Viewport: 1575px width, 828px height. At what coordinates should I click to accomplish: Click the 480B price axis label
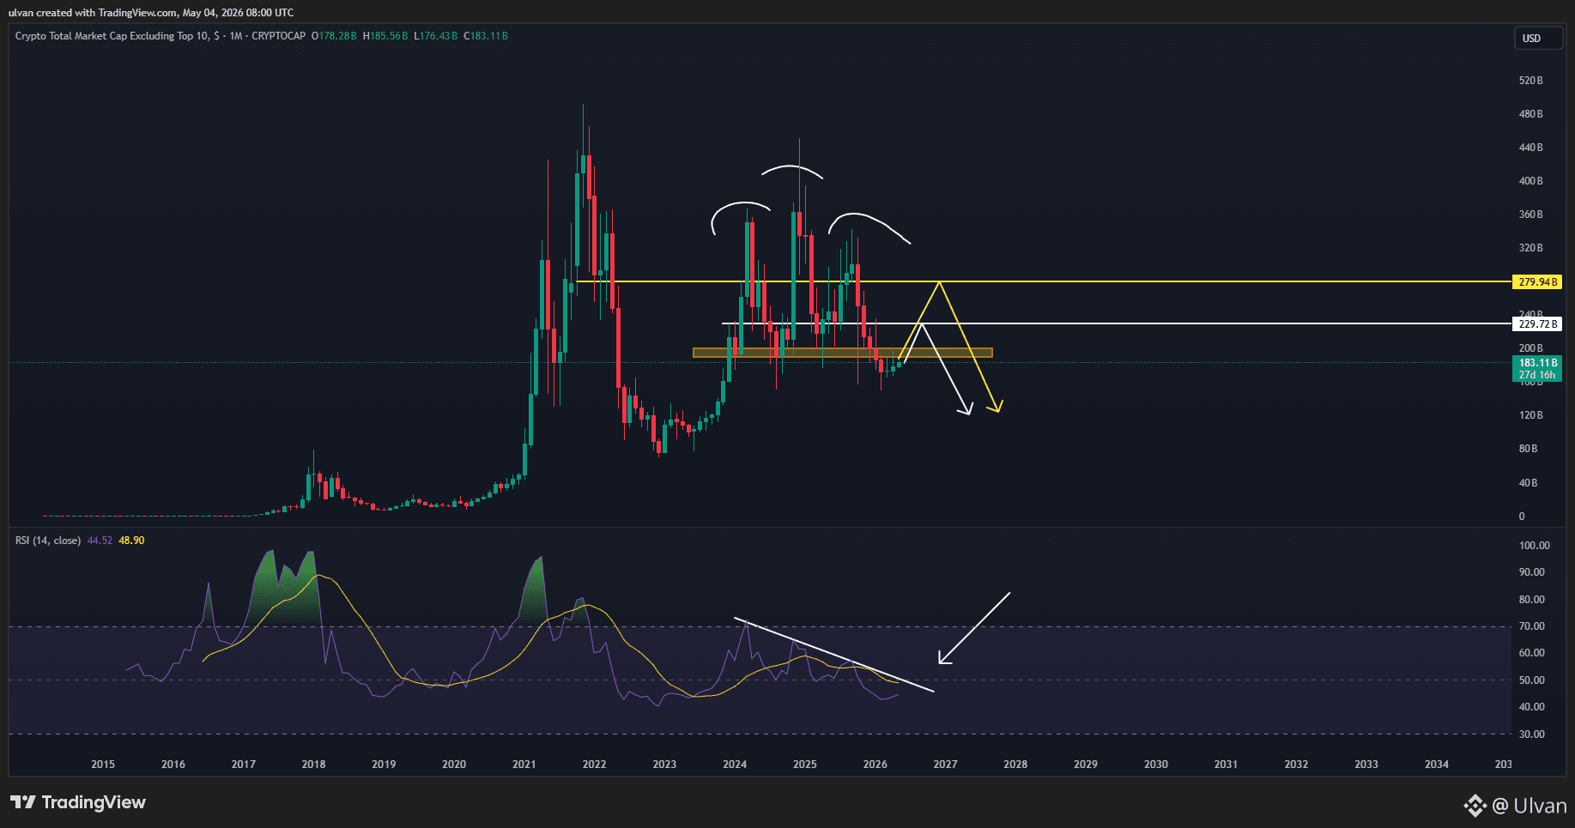1531,114
